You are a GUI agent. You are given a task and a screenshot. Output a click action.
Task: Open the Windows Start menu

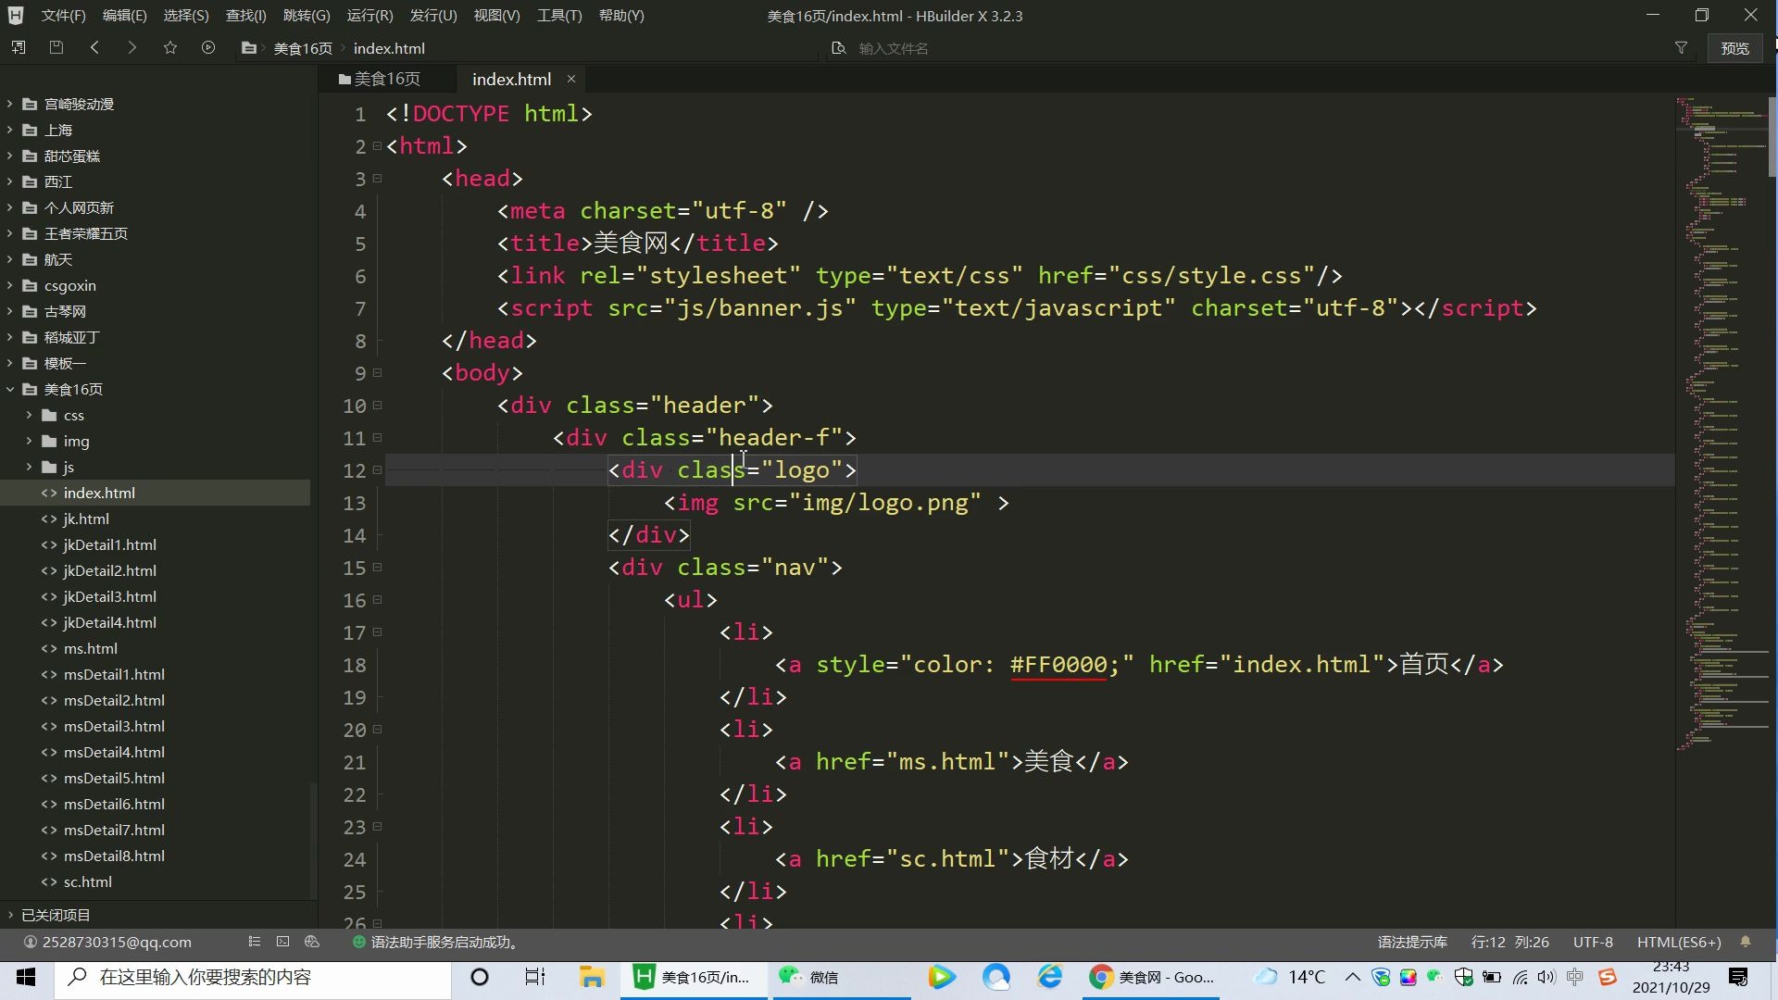pos(26,977)
